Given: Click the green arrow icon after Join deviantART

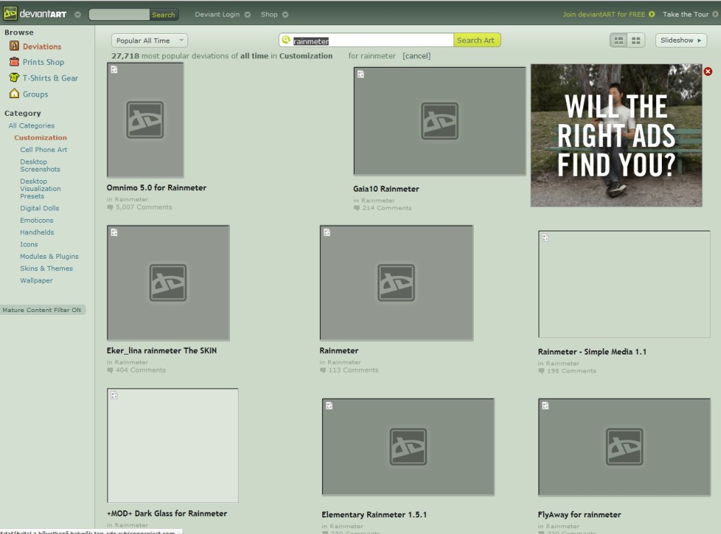Looking at the screenshot, I should [652, 14].
